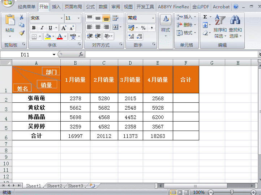Open 查找和选择 binoculars tool
Screen dimensions: 261x195
click(235, 25)
